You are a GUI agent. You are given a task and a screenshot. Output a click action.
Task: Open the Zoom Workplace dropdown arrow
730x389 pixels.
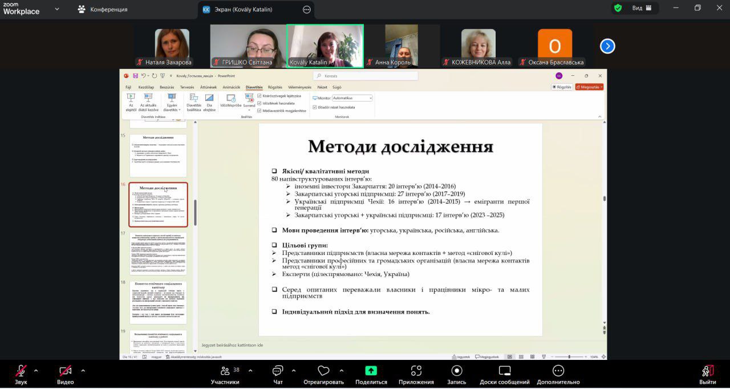pyautogui.click(x=56, y=9)
